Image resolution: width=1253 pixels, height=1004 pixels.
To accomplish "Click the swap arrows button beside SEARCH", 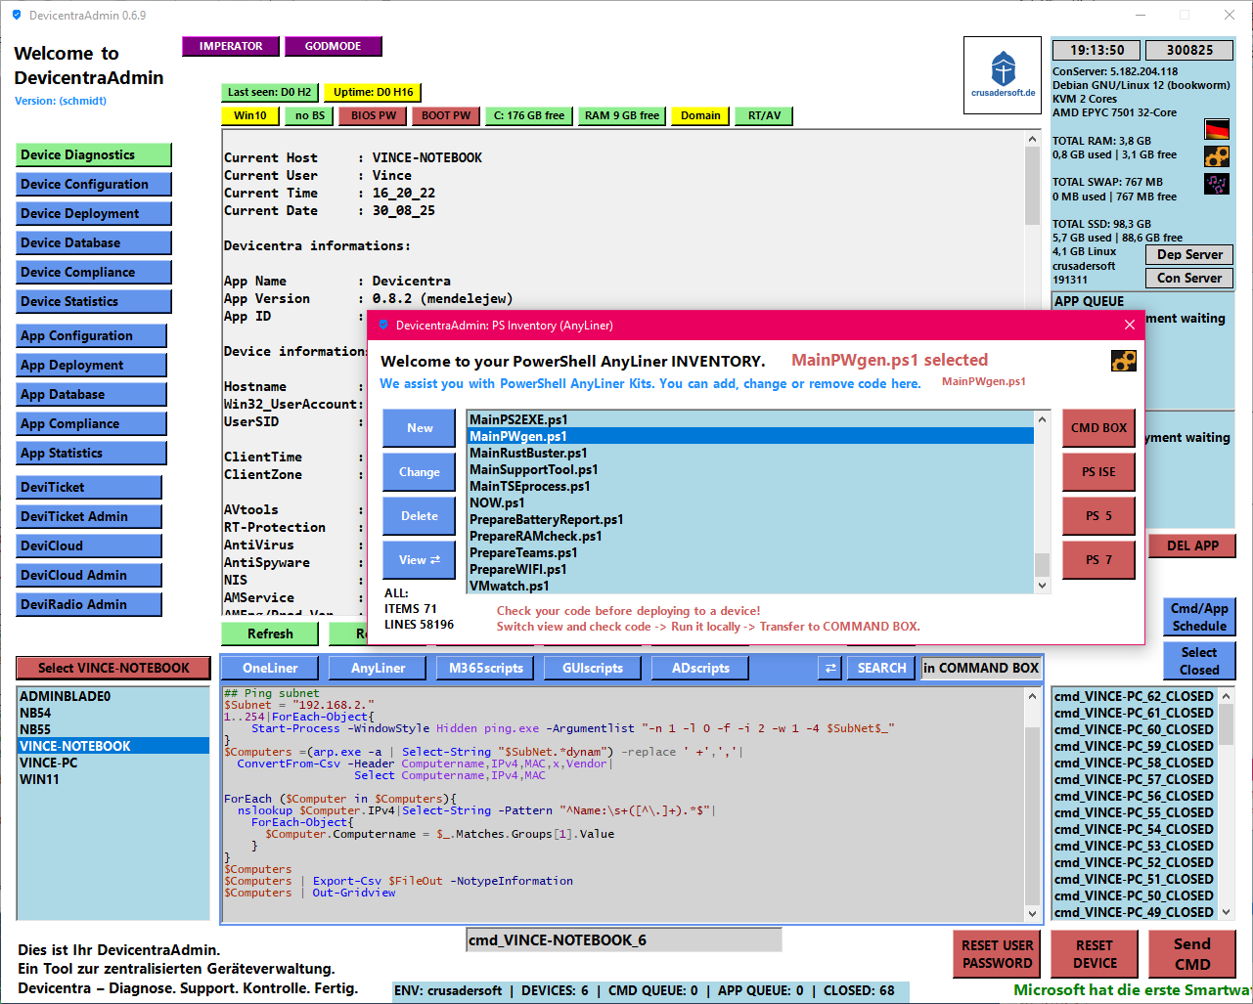I will [830, 668].
